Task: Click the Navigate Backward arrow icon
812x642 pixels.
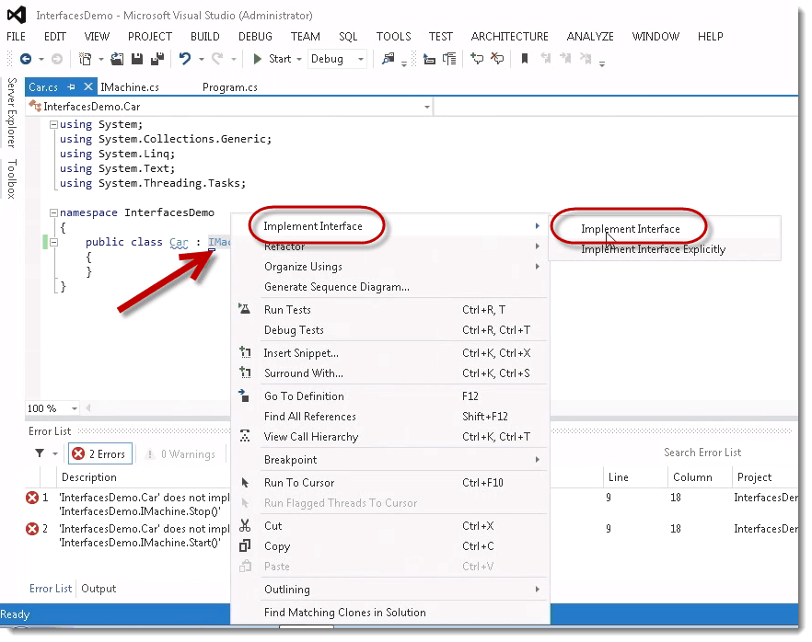Action: coord(26,59)
